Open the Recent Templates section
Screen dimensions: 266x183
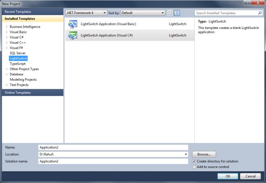[33, 12]
